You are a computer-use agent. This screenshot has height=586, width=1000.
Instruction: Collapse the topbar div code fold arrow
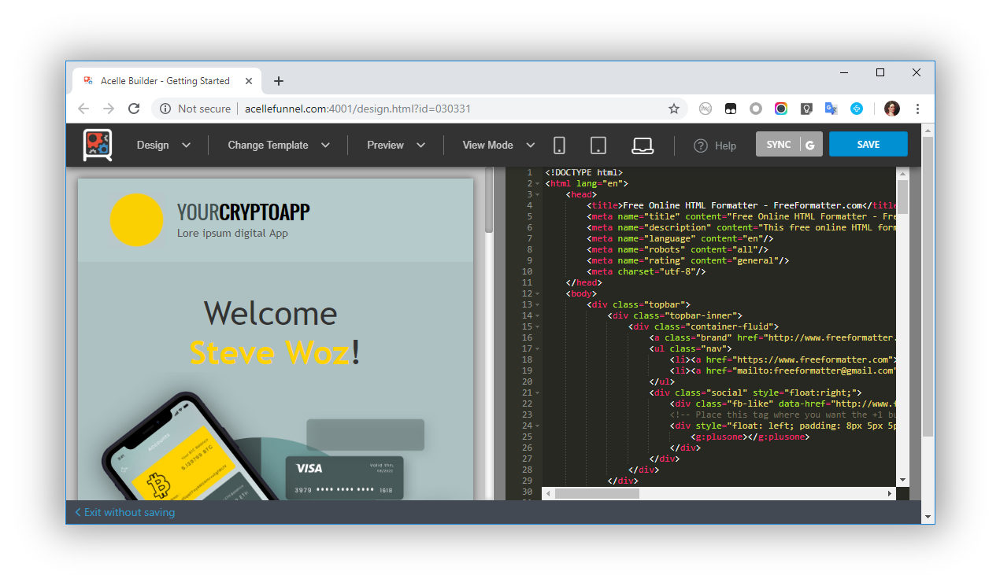pyautogui.click(x=539, y=304)
